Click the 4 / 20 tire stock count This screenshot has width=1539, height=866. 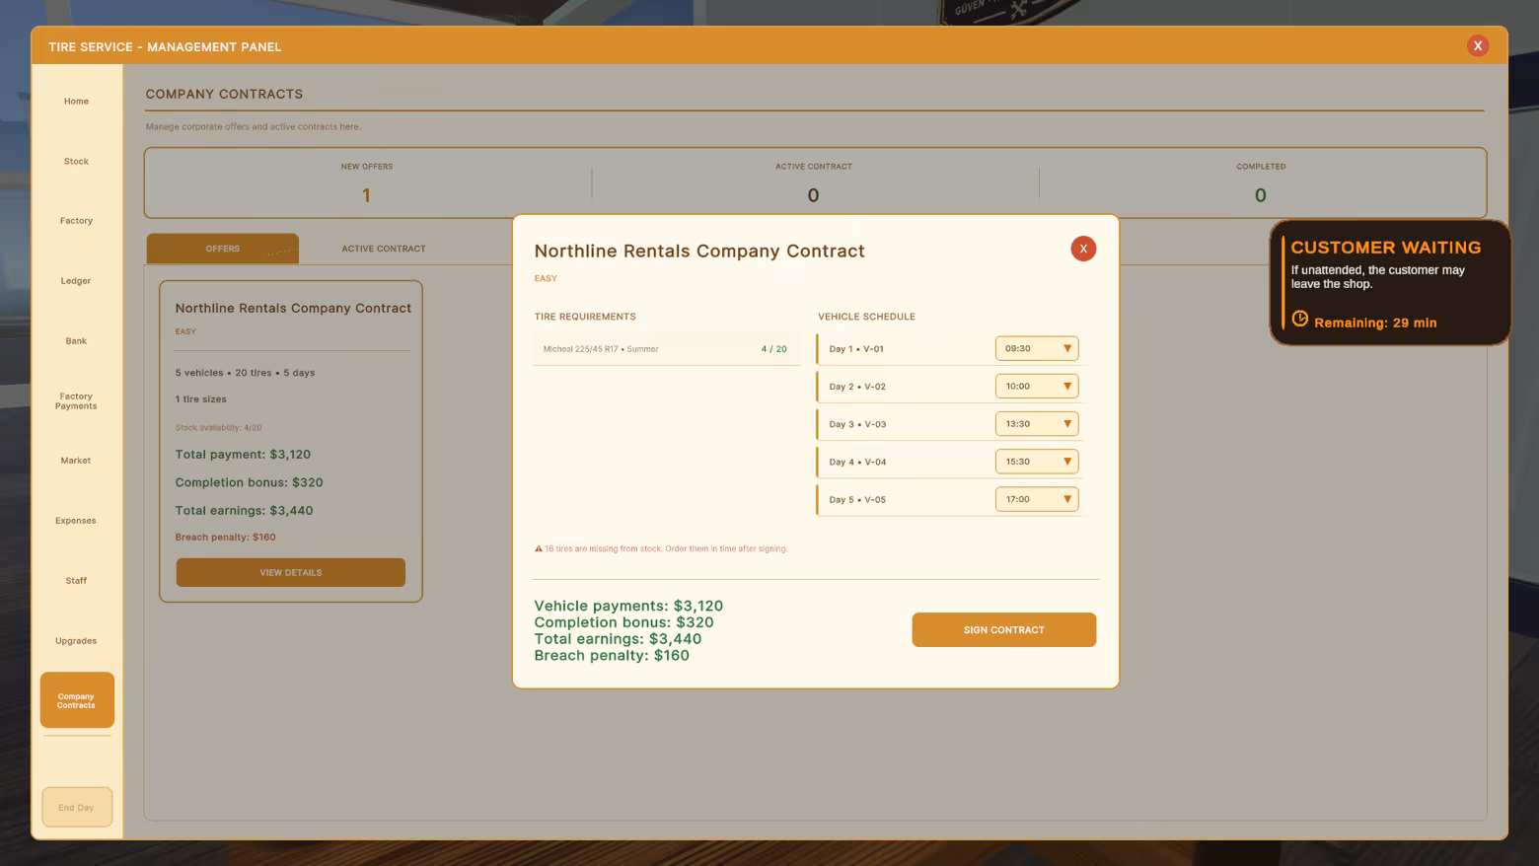click(774, 349)
